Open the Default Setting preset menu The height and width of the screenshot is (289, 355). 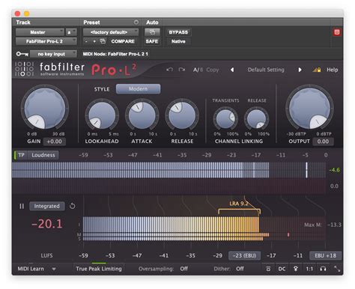click(x=266, y=70)
